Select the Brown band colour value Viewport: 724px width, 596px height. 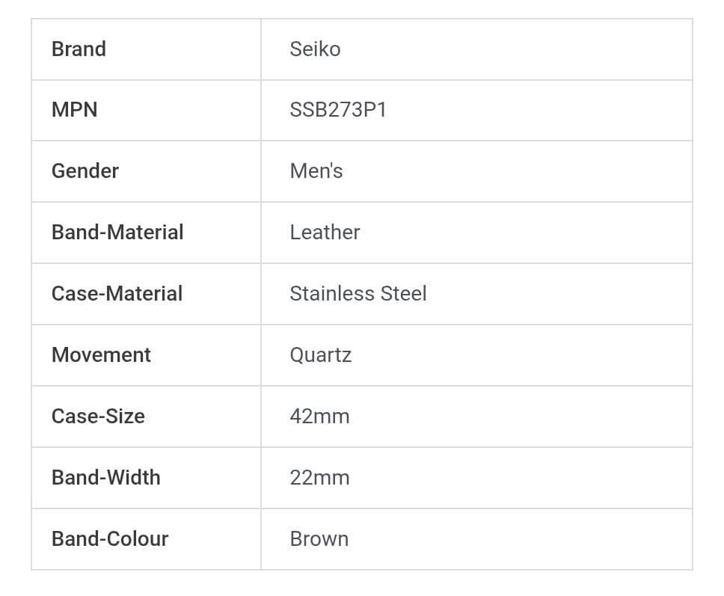coord(319,539)
